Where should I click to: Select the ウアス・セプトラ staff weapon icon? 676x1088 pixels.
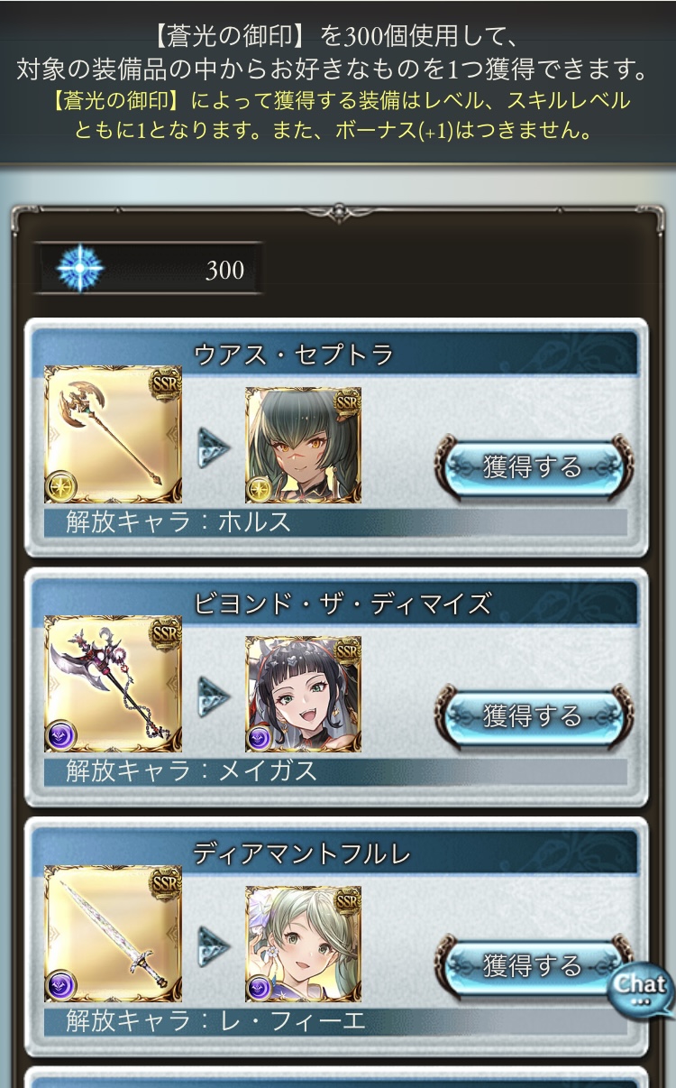113,434
